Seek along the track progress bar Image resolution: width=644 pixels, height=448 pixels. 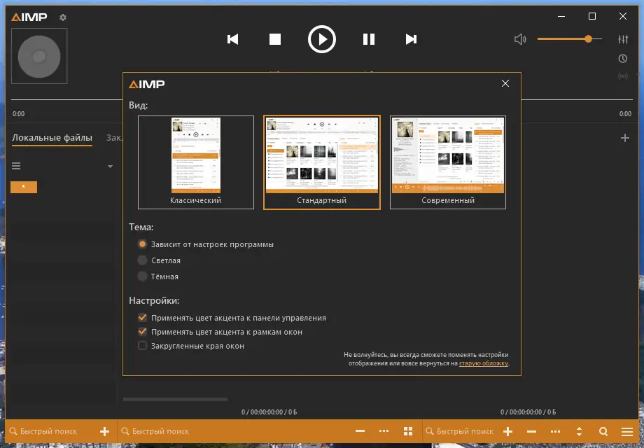pos(321,99)
